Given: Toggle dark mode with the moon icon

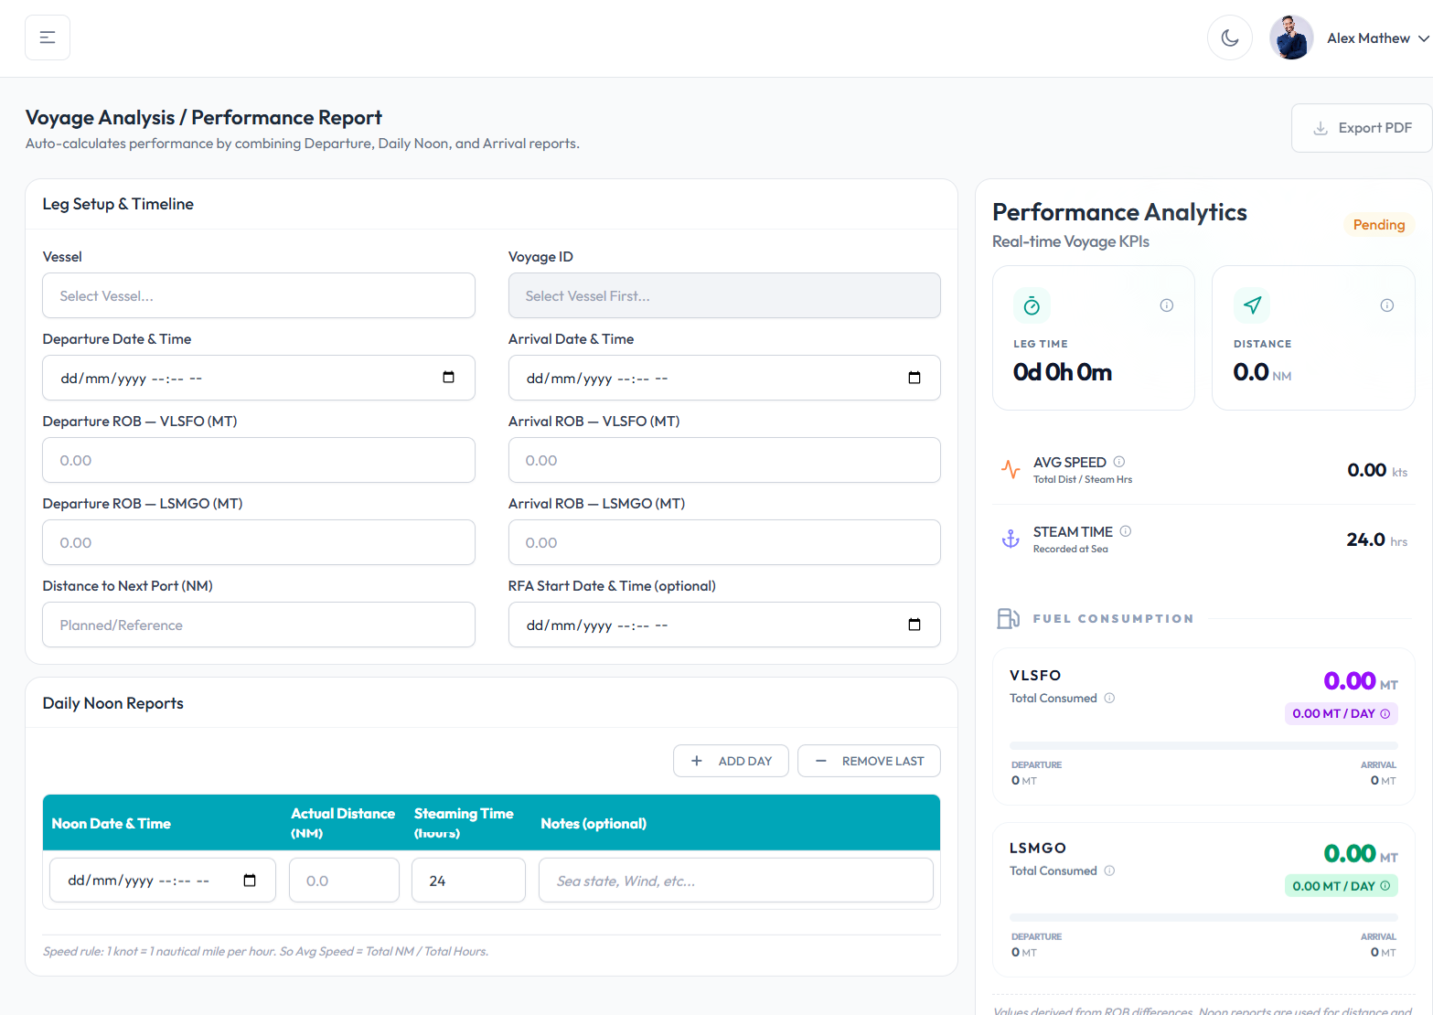Looking at the screenshot, I should [x=1229, y=37].
